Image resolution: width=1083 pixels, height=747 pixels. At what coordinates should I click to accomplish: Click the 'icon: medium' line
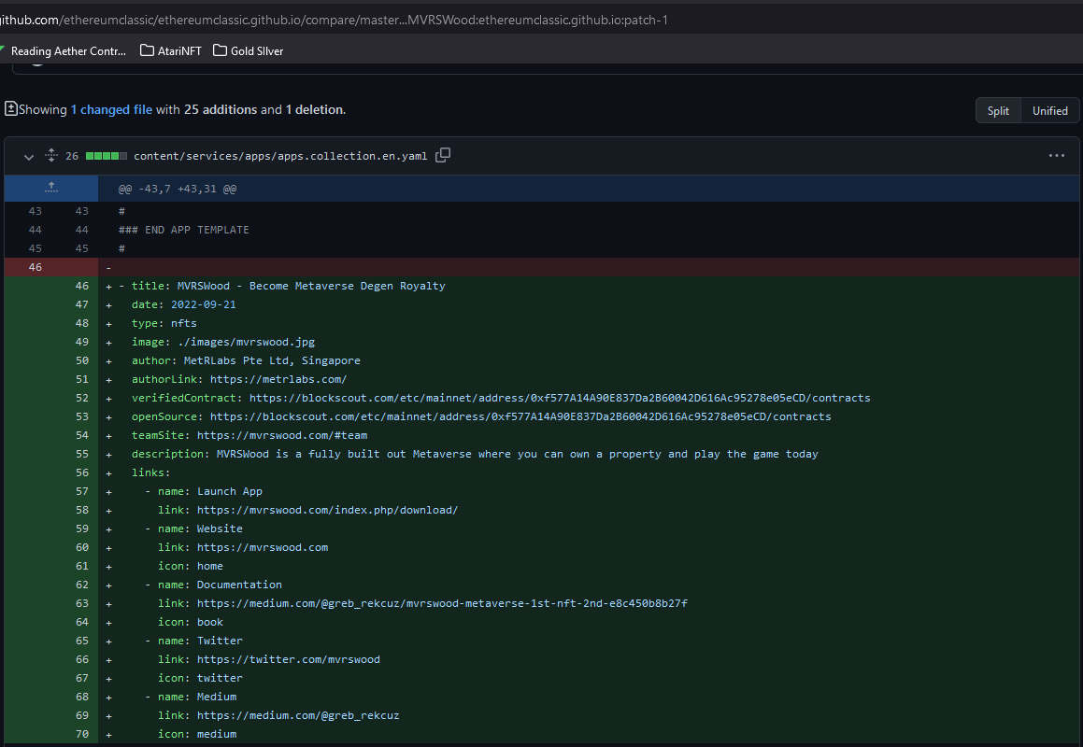tap(197, 733)
